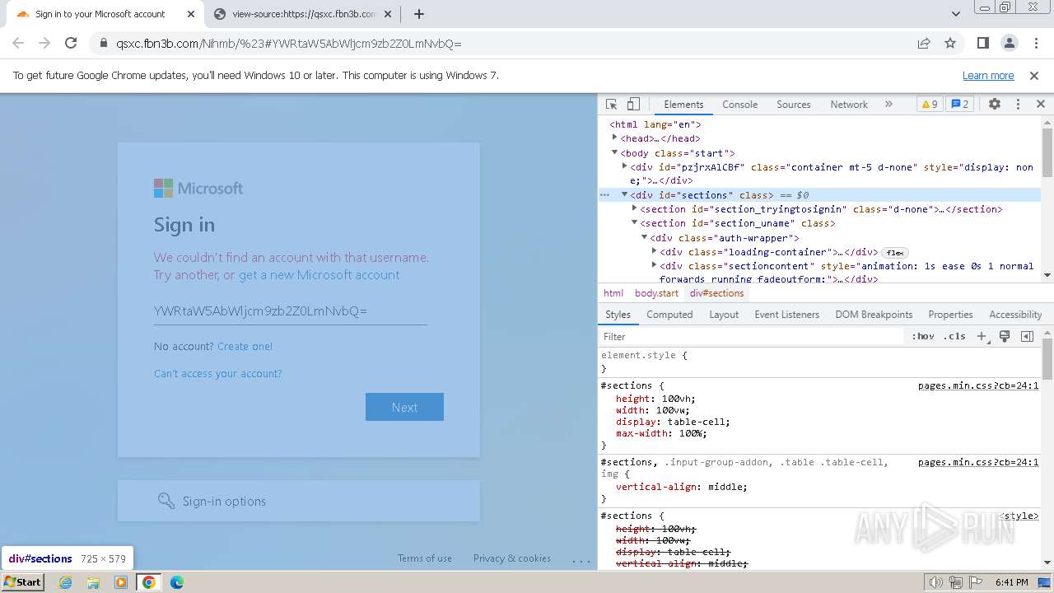Open a new tab with the plus button

coord(419,14)
